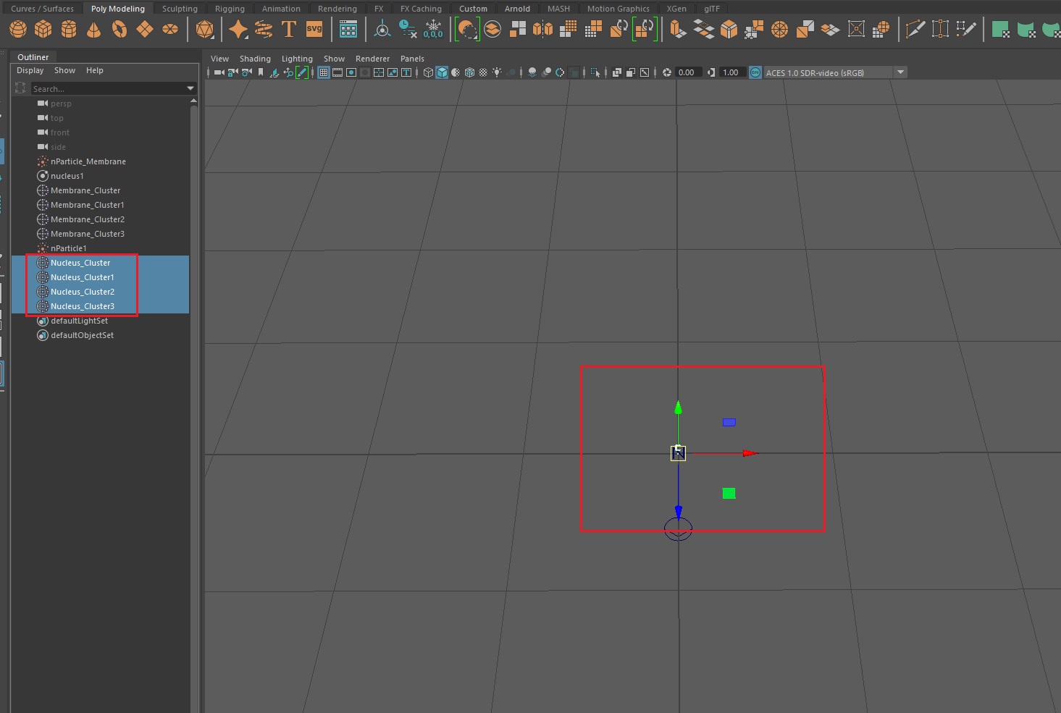
Task: Click the gamma value field showing 1.00
Action: click(x=731, y=72)
